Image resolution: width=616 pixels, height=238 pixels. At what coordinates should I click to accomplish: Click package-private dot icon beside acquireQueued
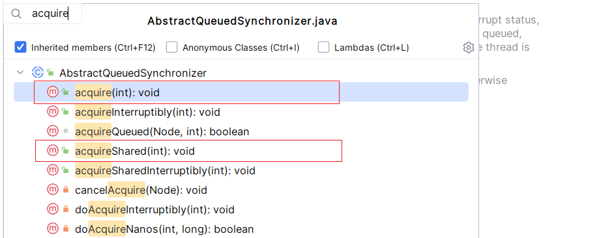(x=66, y=131)
